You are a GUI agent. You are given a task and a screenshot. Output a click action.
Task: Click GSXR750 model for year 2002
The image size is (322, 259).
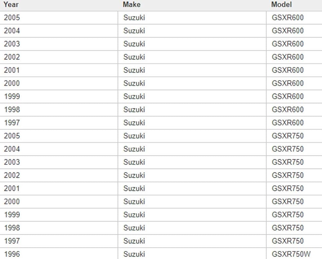(288, 176)
